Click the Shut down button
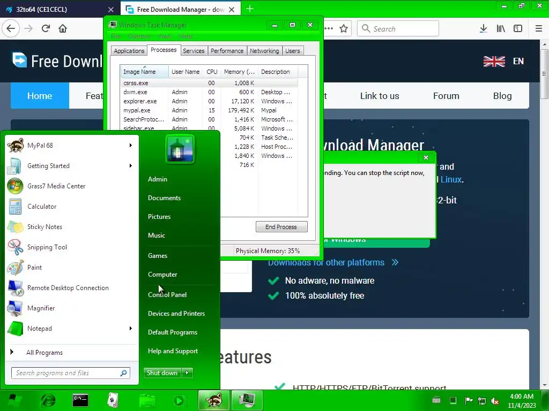The width and height of the screenshot is (549, 411). tap(162, 373)
